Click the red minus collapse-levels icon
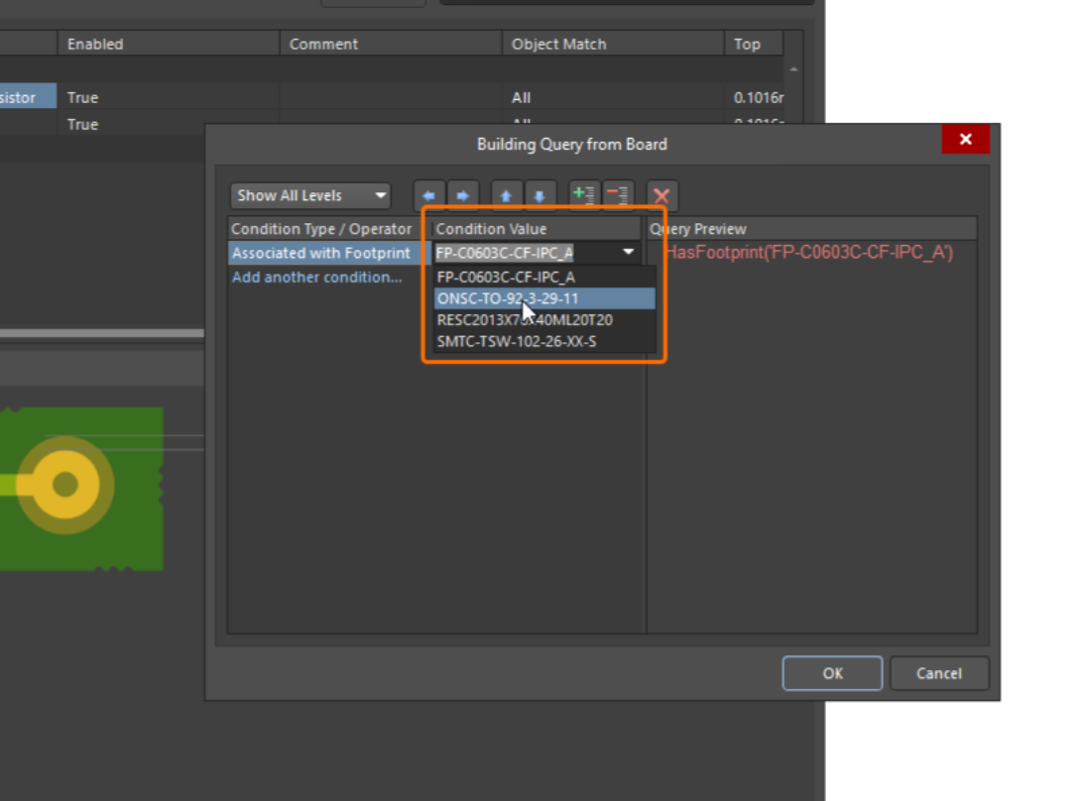1084x801 pixels. (617, 196)
